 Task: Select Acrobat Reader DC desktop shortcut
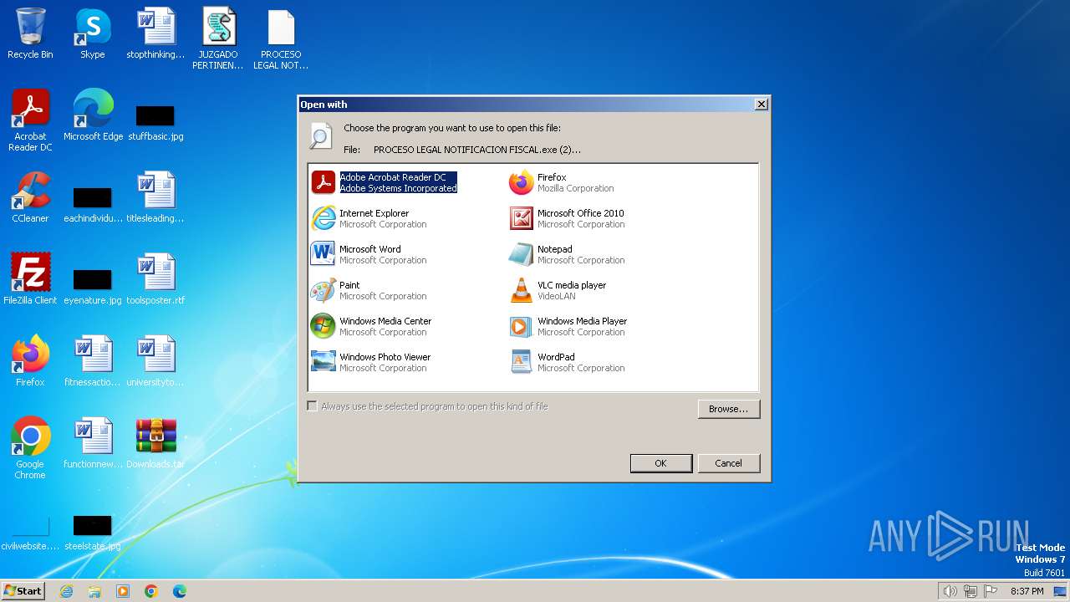(x=30, y=120)
